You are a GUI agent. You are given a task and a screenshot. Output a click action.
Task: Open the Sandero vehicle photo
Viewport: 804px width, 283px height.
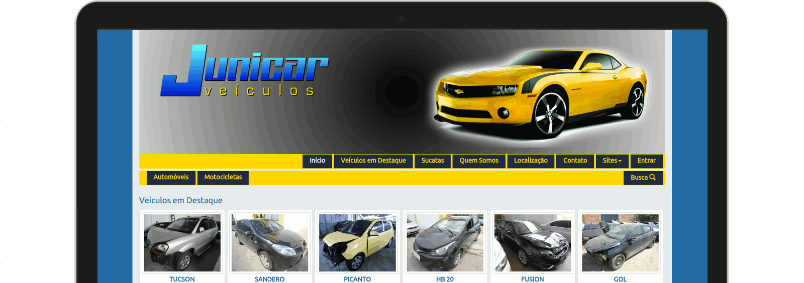tap(269, 243)
